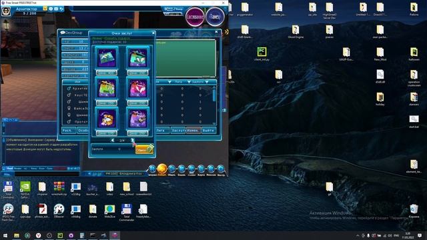Select the starwars folder on desktop
This screenshot has height=240, width=427.
[414, 99]
